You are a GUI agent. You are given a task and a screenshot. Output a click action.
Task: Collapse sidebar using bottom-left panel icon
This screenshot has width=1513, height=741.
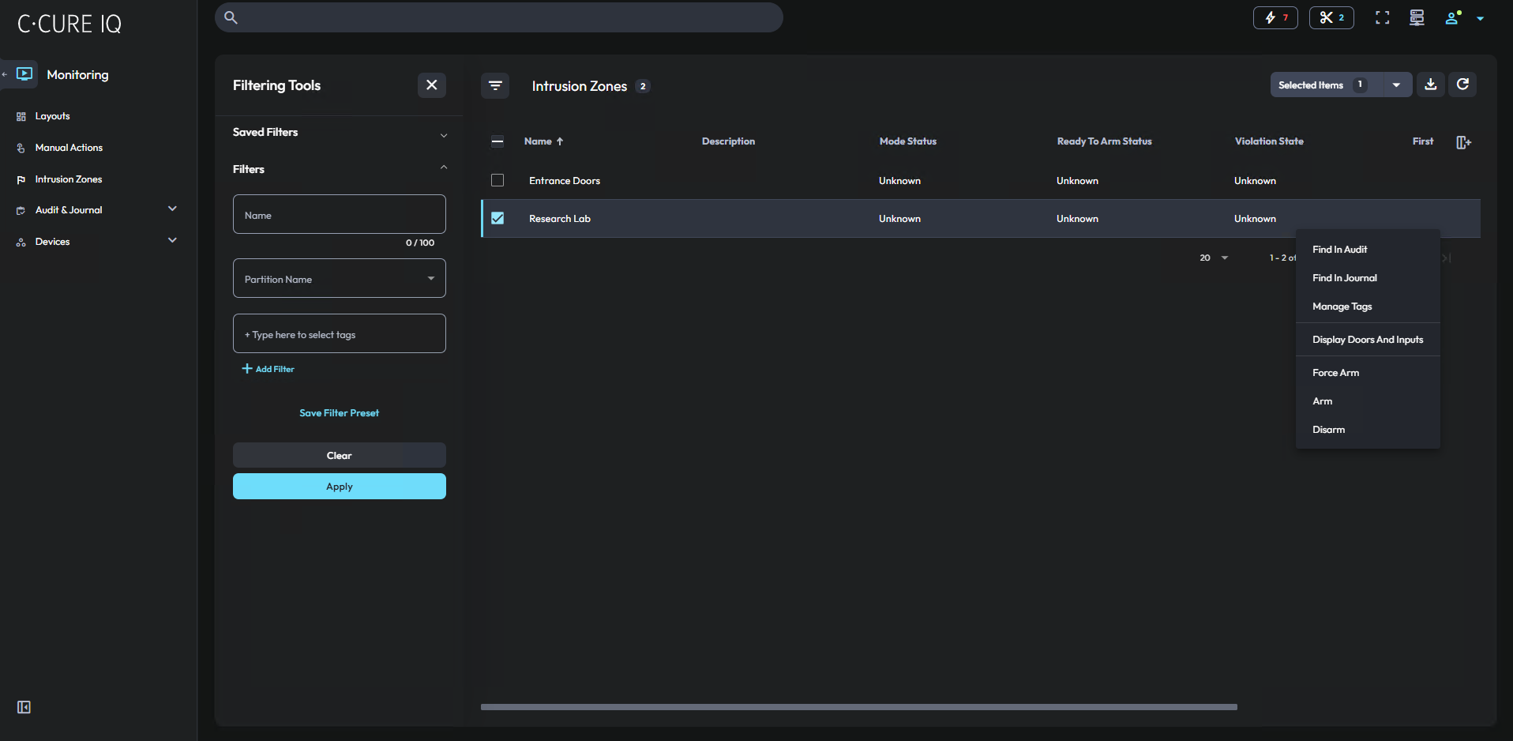pos(24,707)
